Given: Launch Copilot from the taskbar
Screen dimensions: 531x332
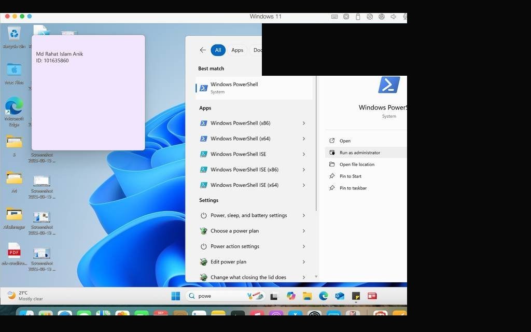Looking at the screenshot, I should point(291,296).
